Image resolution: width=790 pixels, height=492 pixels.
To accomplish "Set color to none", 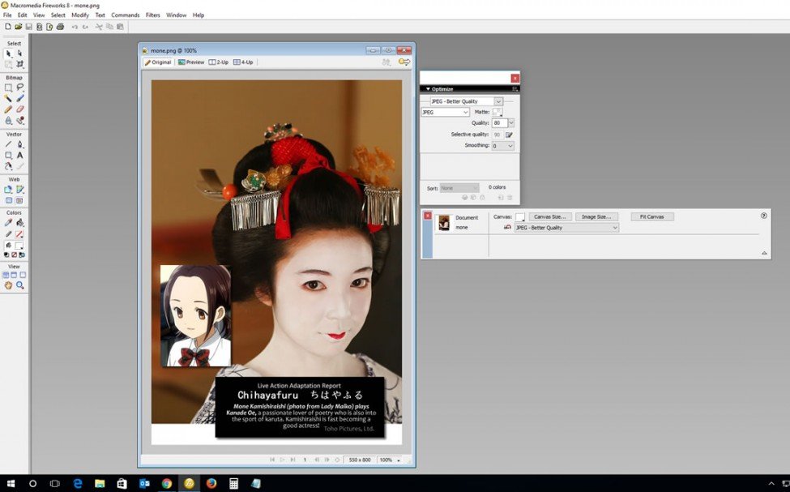I will [x=14, y=255].
